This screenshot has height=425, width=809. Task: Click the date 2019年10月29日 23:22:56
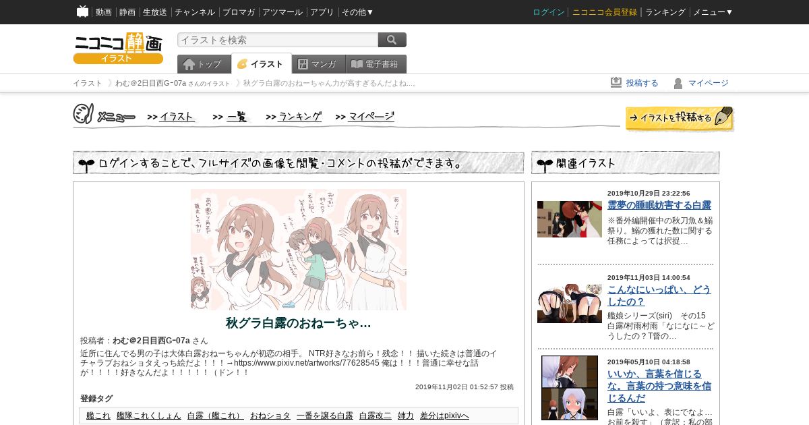(x=649, y=194)
